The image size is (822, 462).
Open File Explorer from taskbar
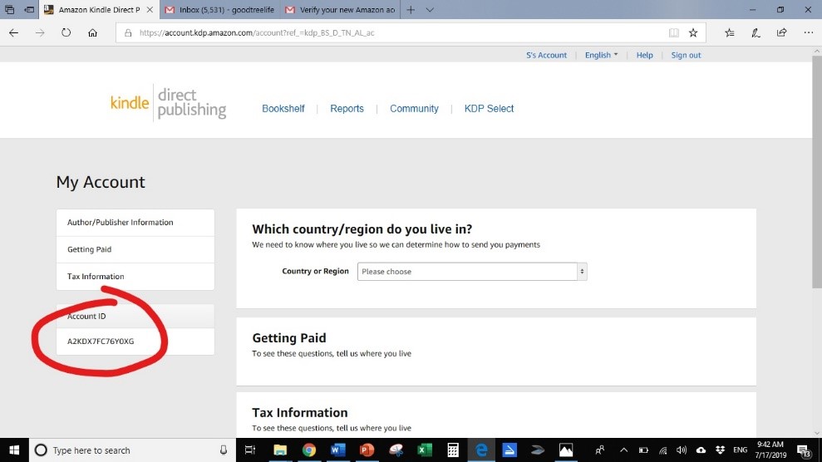280,450
